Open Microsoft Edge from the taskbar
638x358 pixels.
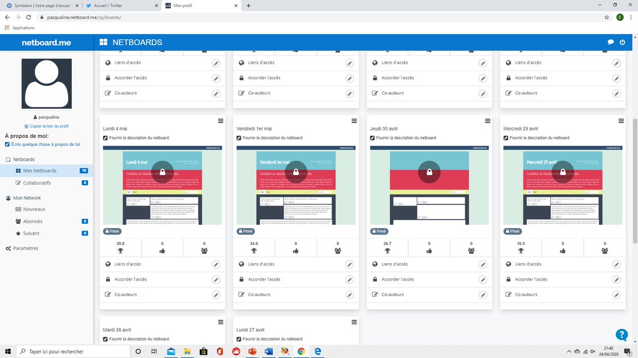(x=318, y=351)
